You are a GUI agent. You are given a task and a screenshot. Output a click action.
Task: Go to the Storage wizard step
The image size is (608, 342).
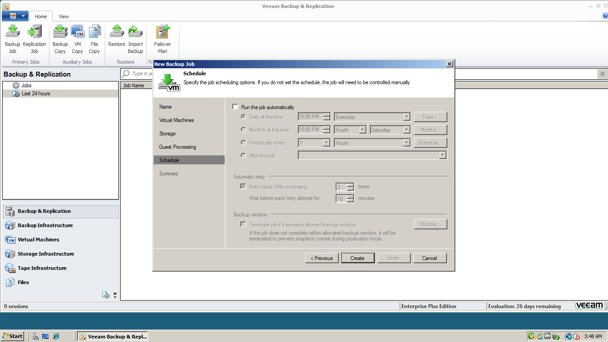coord(167,133)
